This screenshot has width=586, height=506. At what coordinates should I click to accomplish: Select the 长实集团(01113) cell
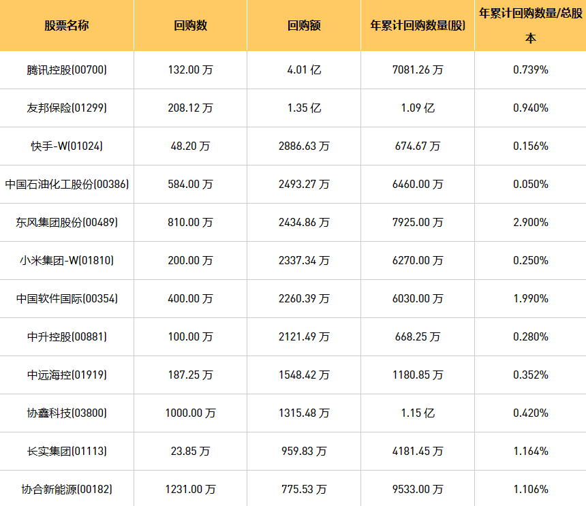click(67, 451)
